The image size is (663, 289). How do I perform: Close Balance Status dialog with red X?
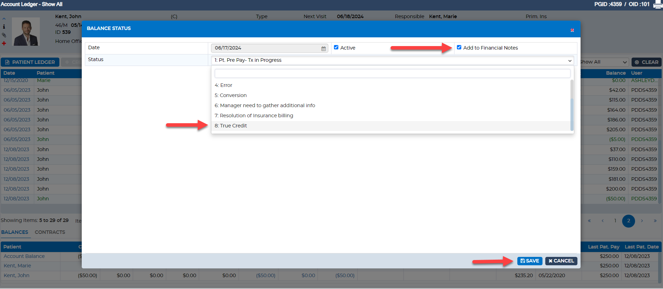pyautogui.click(x=572, y=30)
